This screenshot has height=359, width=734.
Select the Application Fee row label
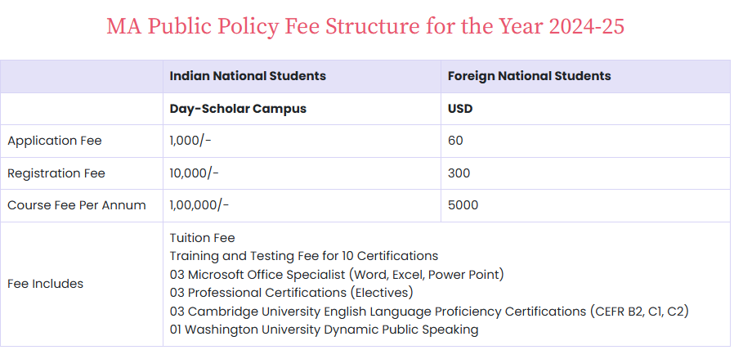55,141
